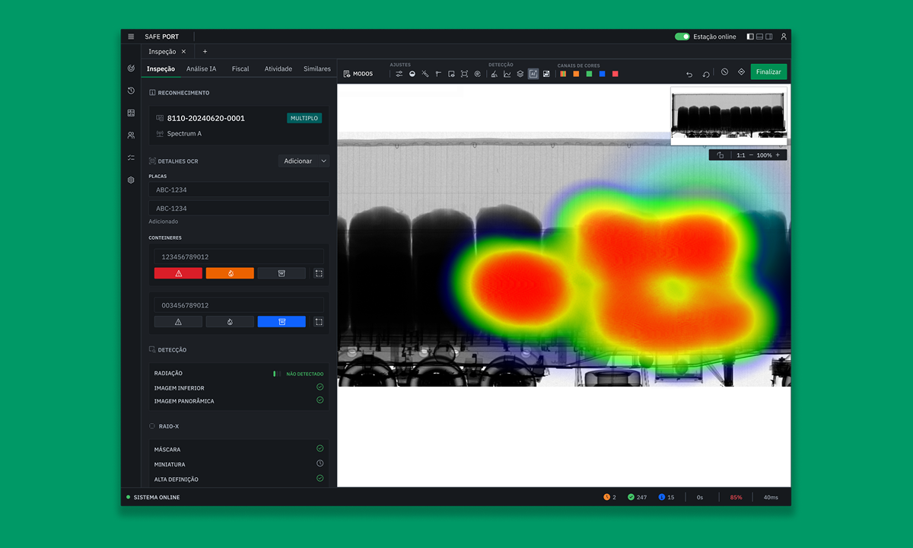The width and height of the screenshot is (913, 548).
Task: Open the hamburger menu next to SAFE PORT
Action: (131, 37)
